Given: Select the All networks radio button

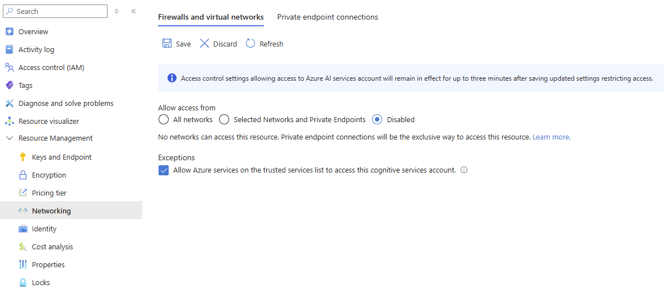Looking at the screenshot, I should (164, 119).
